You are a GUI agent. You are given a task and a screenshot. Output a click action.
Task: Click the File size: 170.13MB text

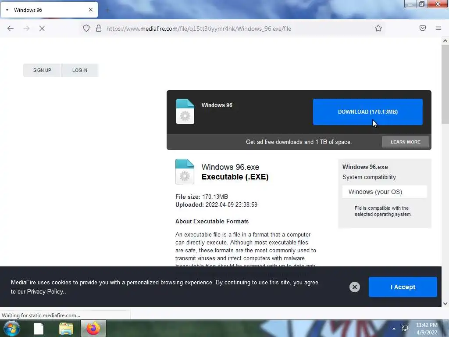tap(202, 197)
